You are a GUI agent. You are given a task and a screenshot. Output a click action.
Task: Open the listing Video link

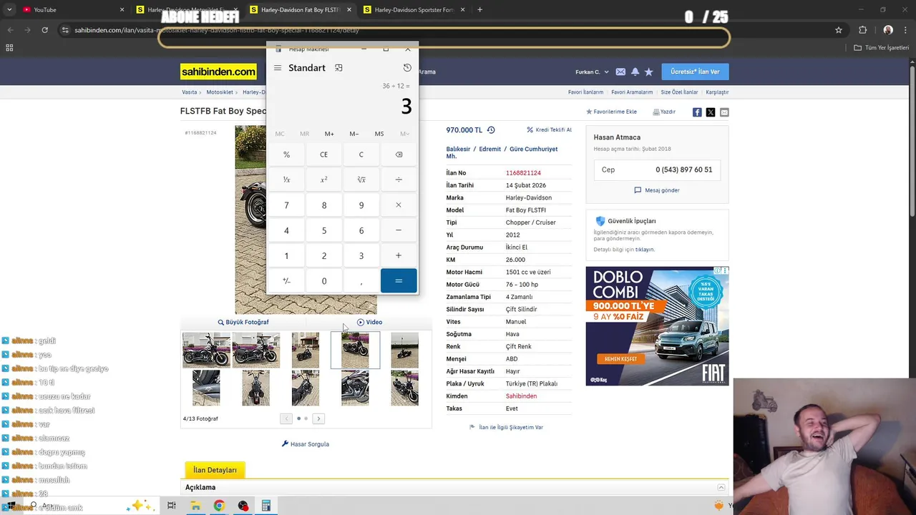(x=369, y=323)
